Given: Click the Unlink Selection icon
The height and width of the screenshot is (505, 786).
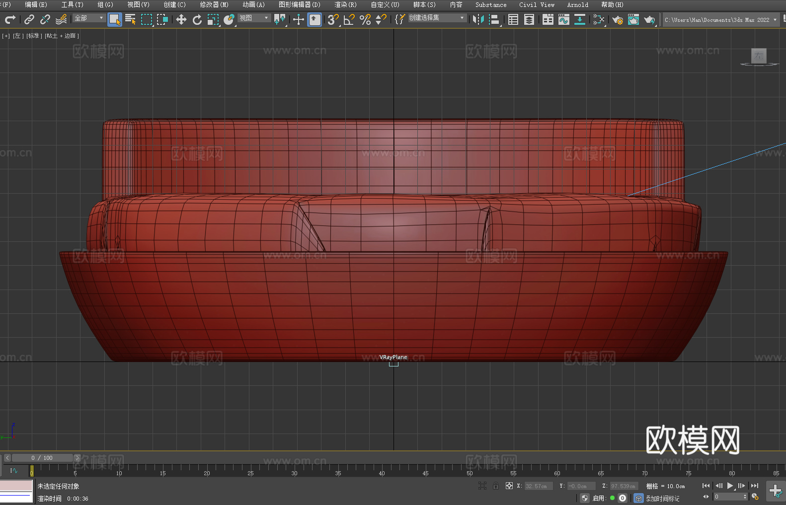Looking at the screenshot, I should click(45, 19).
